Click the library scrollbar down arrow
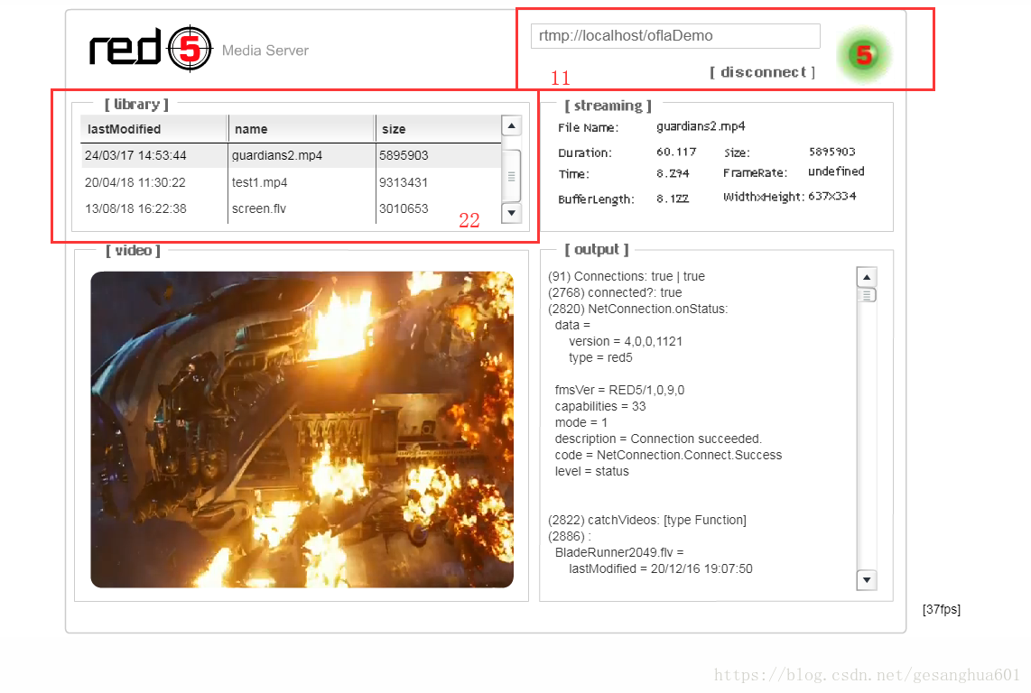This screenshot has width=1031, height=693. click(x=512, y=213)
